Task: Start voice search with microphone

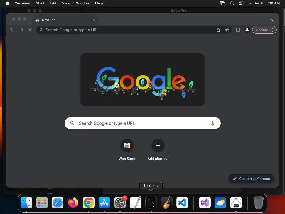Action: coord(212,123)
